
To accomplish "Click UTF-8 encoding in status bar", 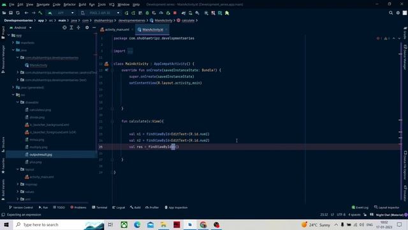I will 341,215.
